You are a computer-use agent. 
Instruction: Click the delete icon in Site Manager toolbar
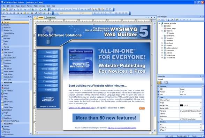click(x=172, y=20)
